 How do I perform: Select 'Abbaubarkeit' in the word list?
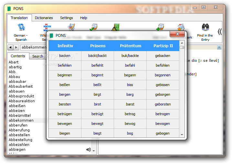point(21,86)
